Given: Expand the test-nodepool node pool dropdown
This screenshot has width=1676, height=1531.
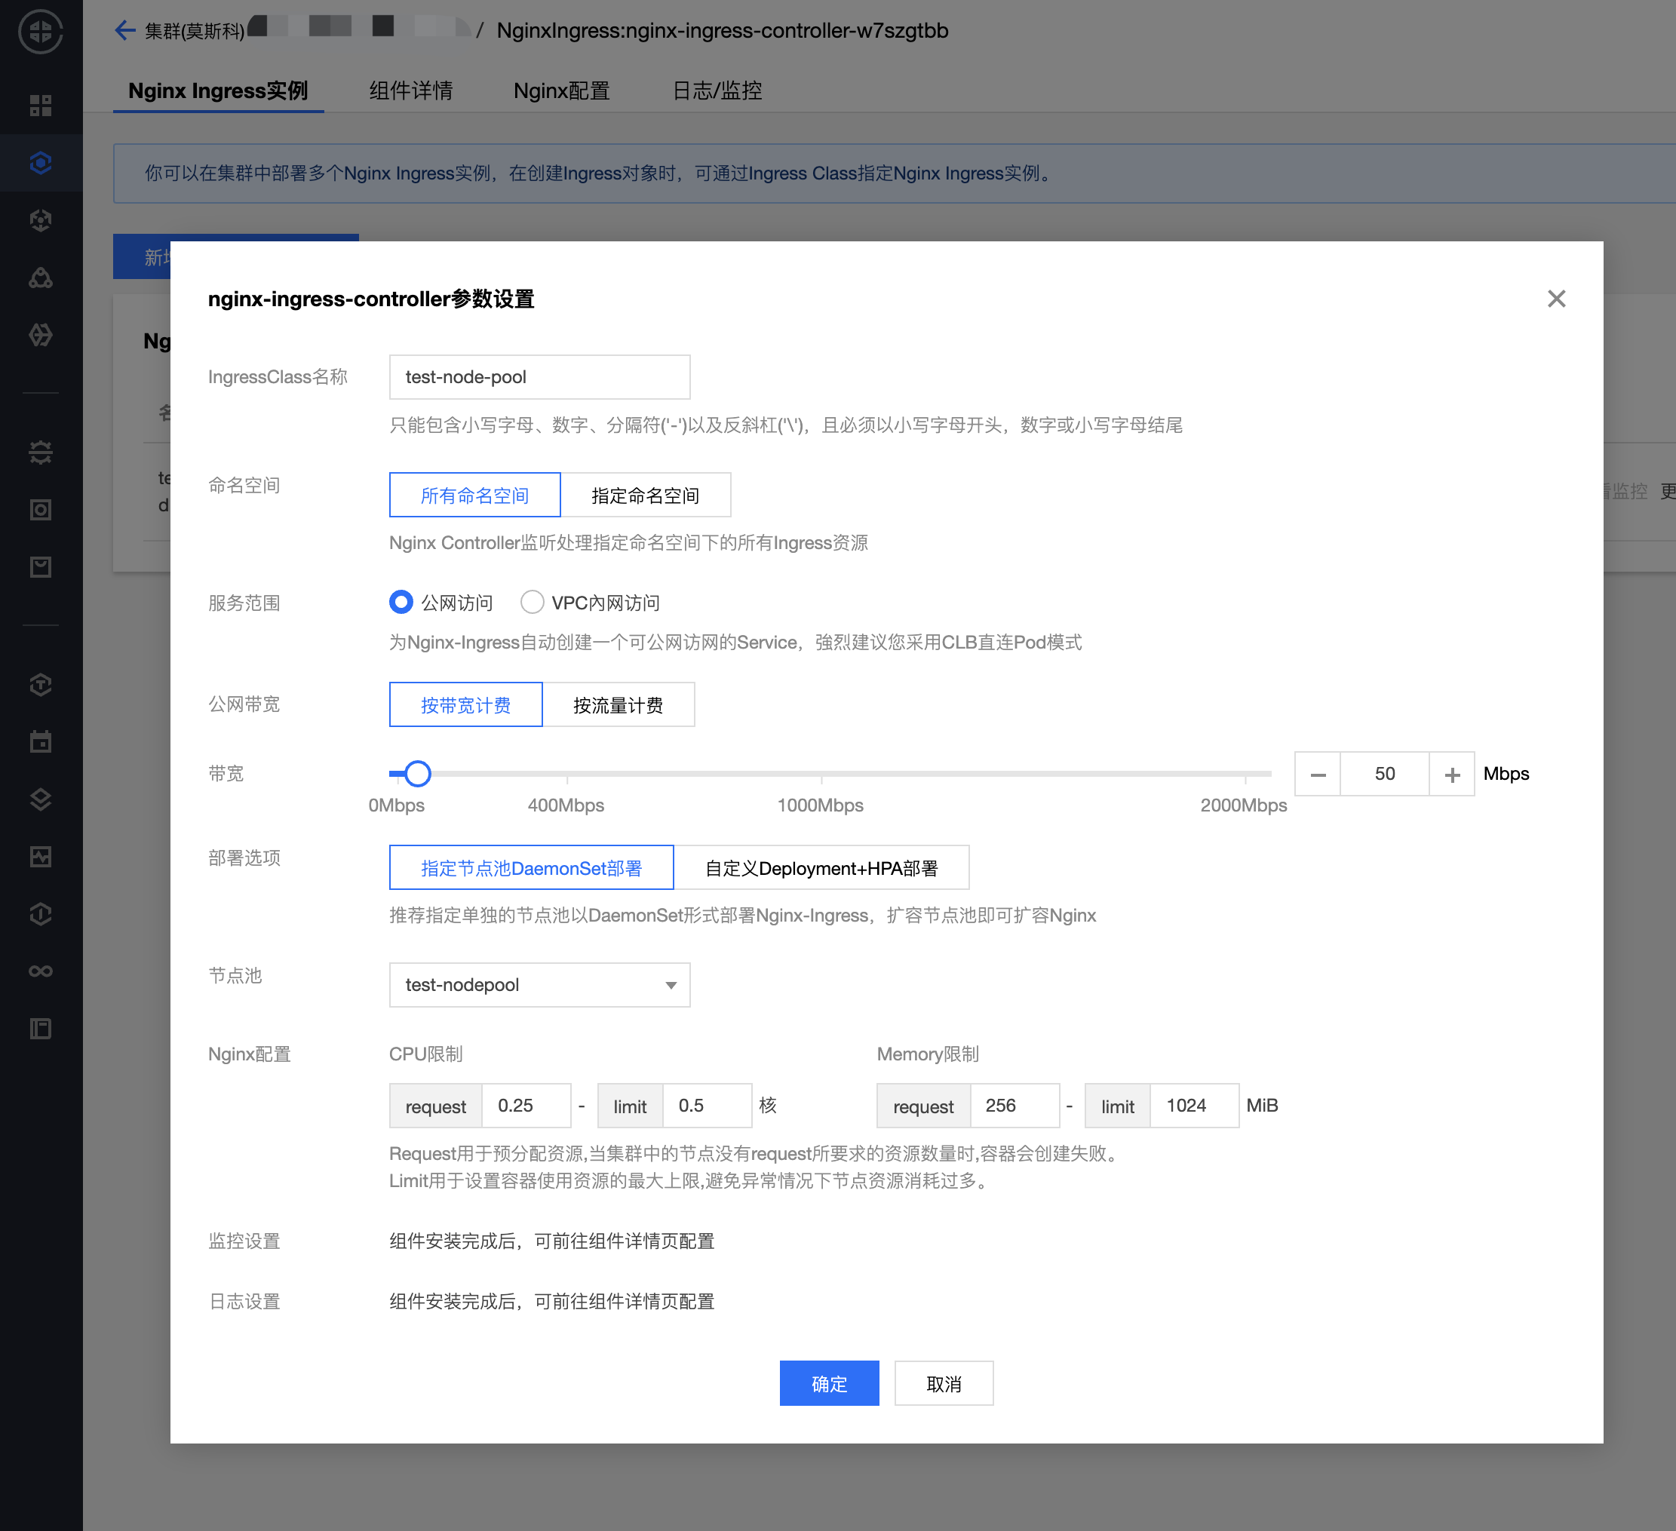Looking at the screenshot, I should pyautogui.click(x=539, y=985).
